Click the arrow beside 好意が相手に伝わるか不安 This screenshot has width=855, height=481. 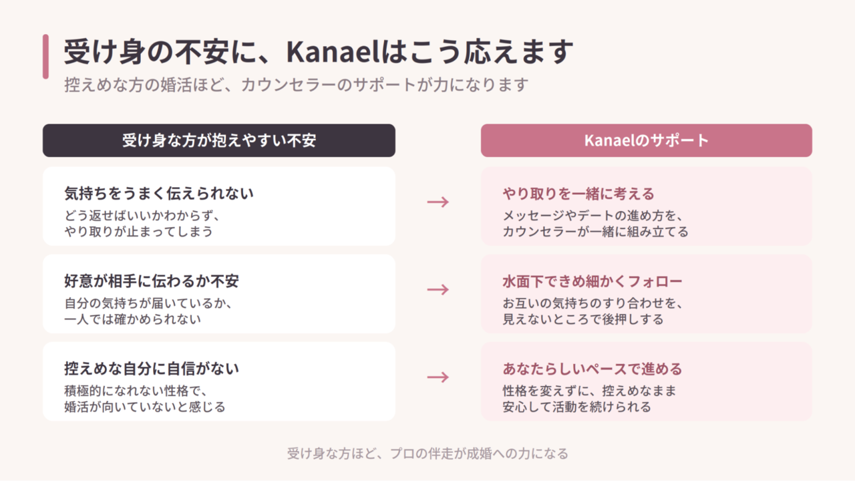pyautogui.click(x=438, y=289)
